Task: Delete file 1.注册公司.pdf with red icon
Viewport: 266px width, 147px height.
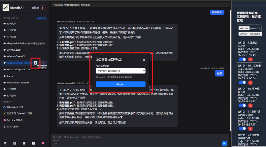Action: (250, 60)
